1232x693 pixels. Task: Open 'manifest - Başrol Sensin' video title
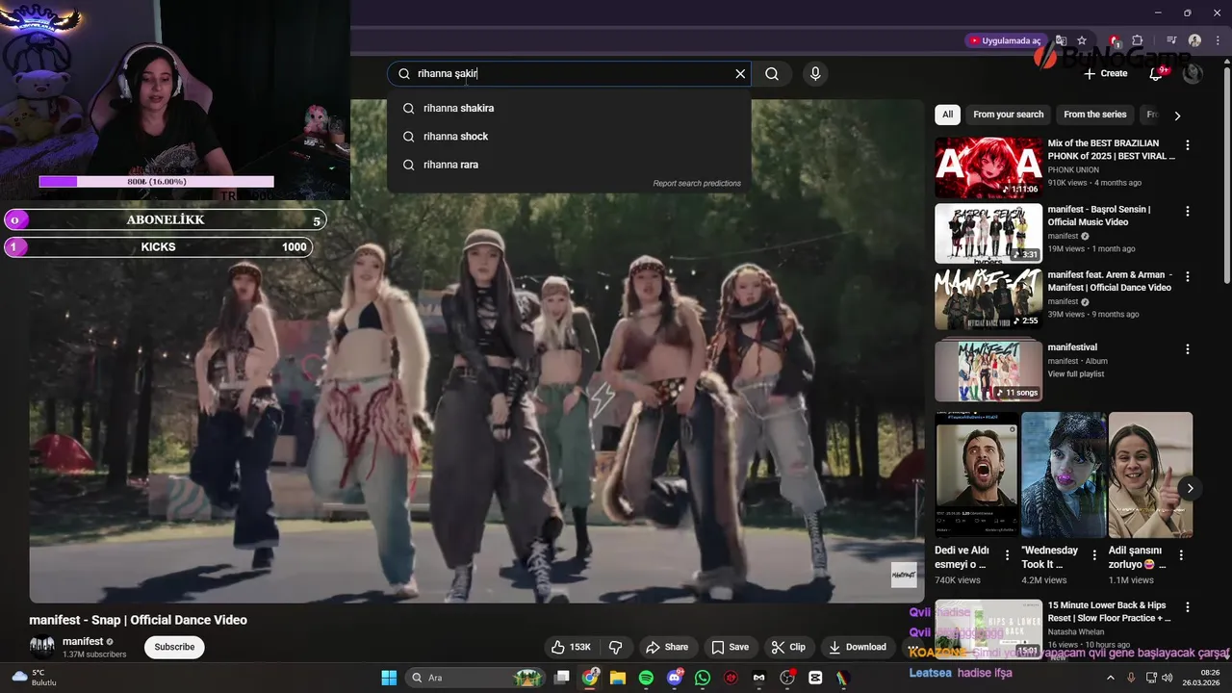click(1099, 216)
